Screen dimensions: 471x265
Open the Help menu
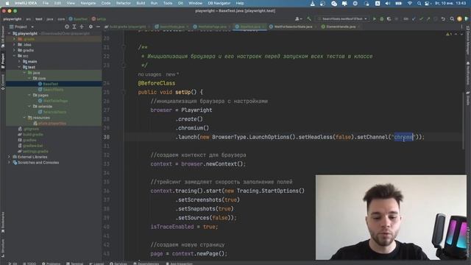click(240, 3)
